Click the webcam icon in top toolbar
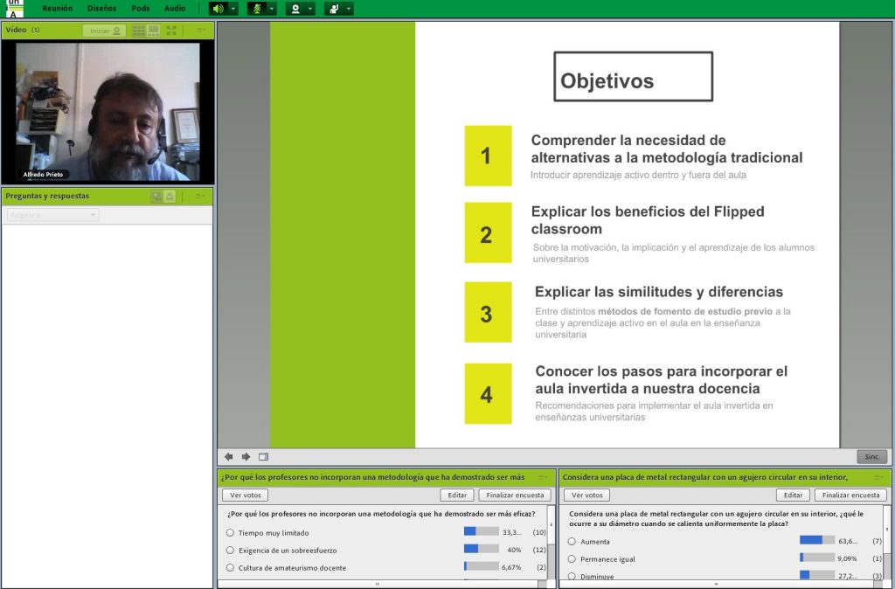The image size is (895, 589). [295, 9]
